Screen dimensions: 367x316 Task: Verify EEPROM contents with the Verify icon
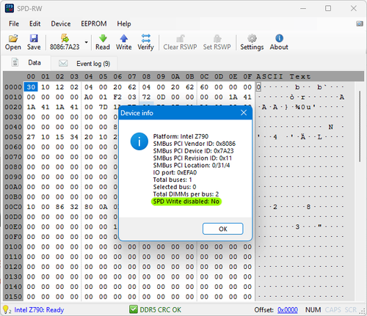coord(146,38)
